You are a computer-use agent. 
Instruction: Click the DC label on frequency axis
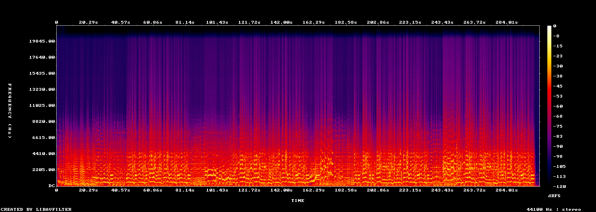coord(51,186)
